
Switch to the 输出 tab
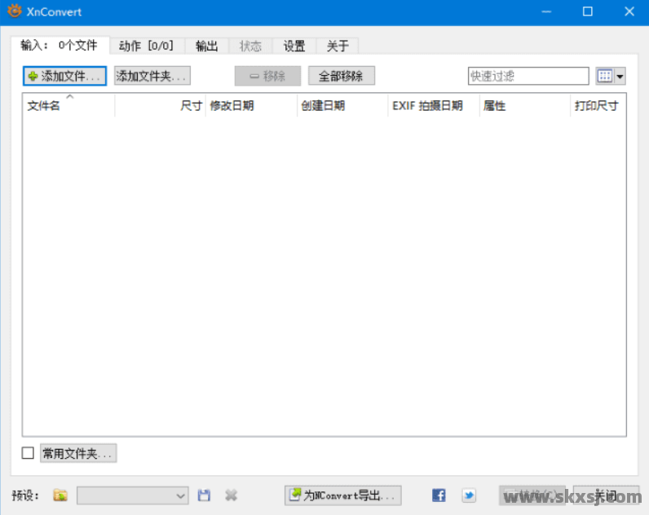207,46
